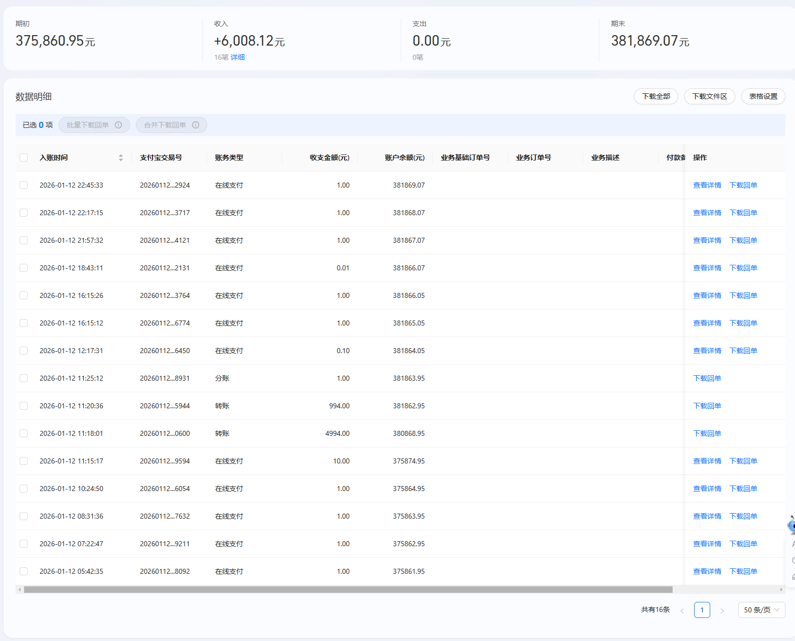Click scrollbar right arrow

click(781, 590)
